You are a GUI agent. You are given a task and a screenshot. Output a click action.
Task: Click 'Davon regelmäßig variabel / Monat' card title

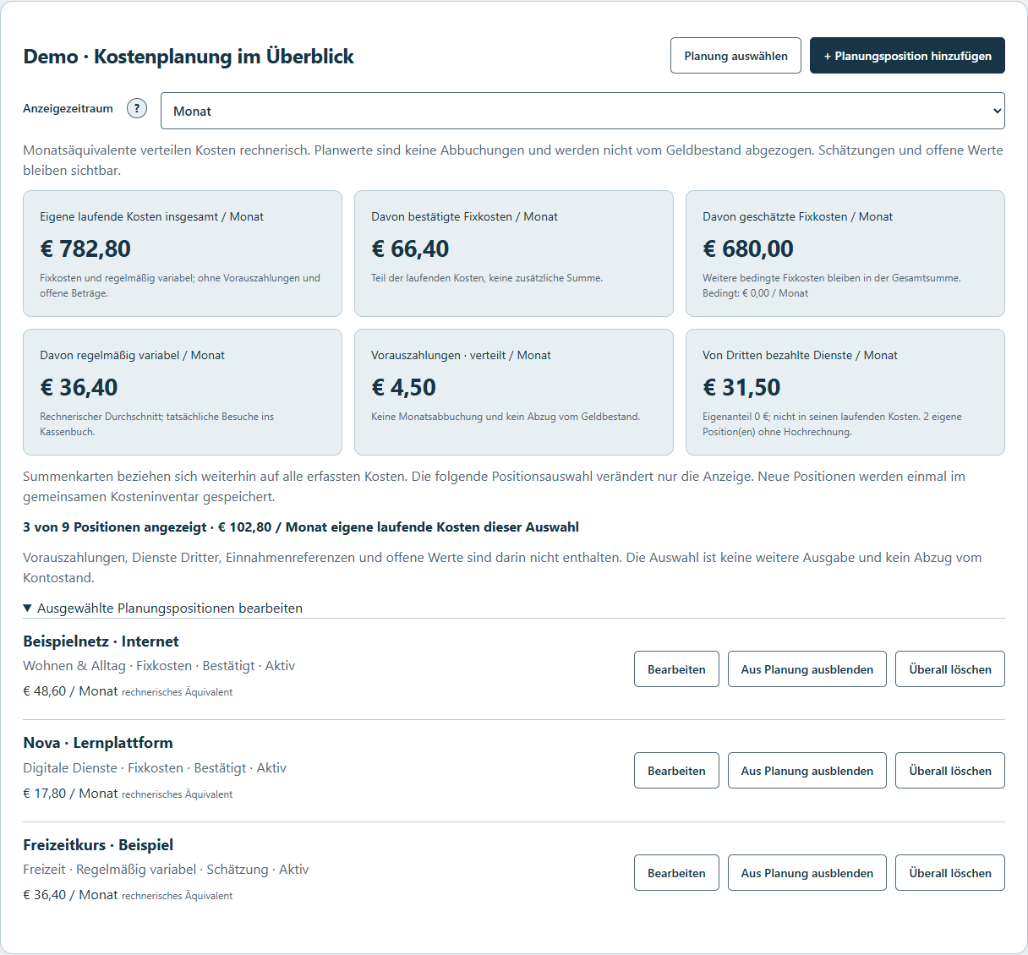coord(132,355)
